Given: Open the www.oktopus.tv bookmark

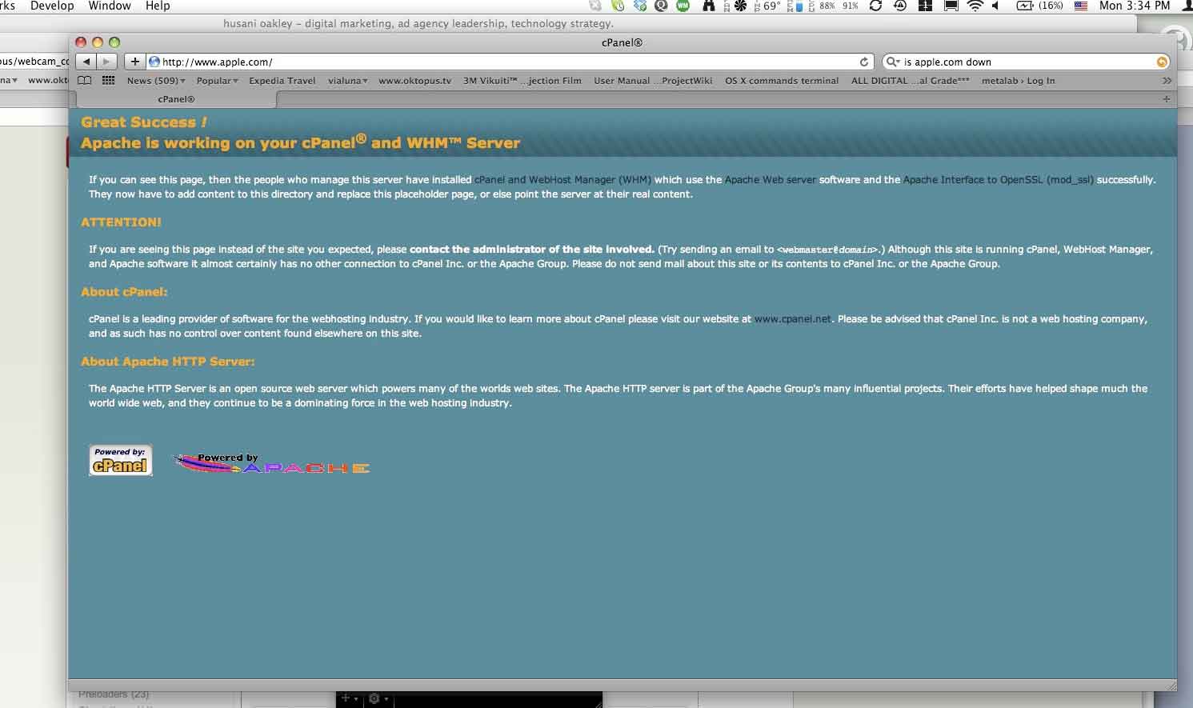Looking at the screenshot, I should (414, 81).
